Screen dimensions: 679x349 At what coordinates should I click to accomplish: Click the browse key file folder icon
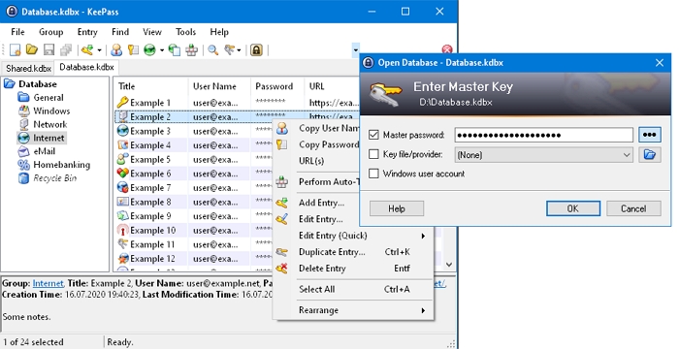pyautogui.click(x=650, y=154)
